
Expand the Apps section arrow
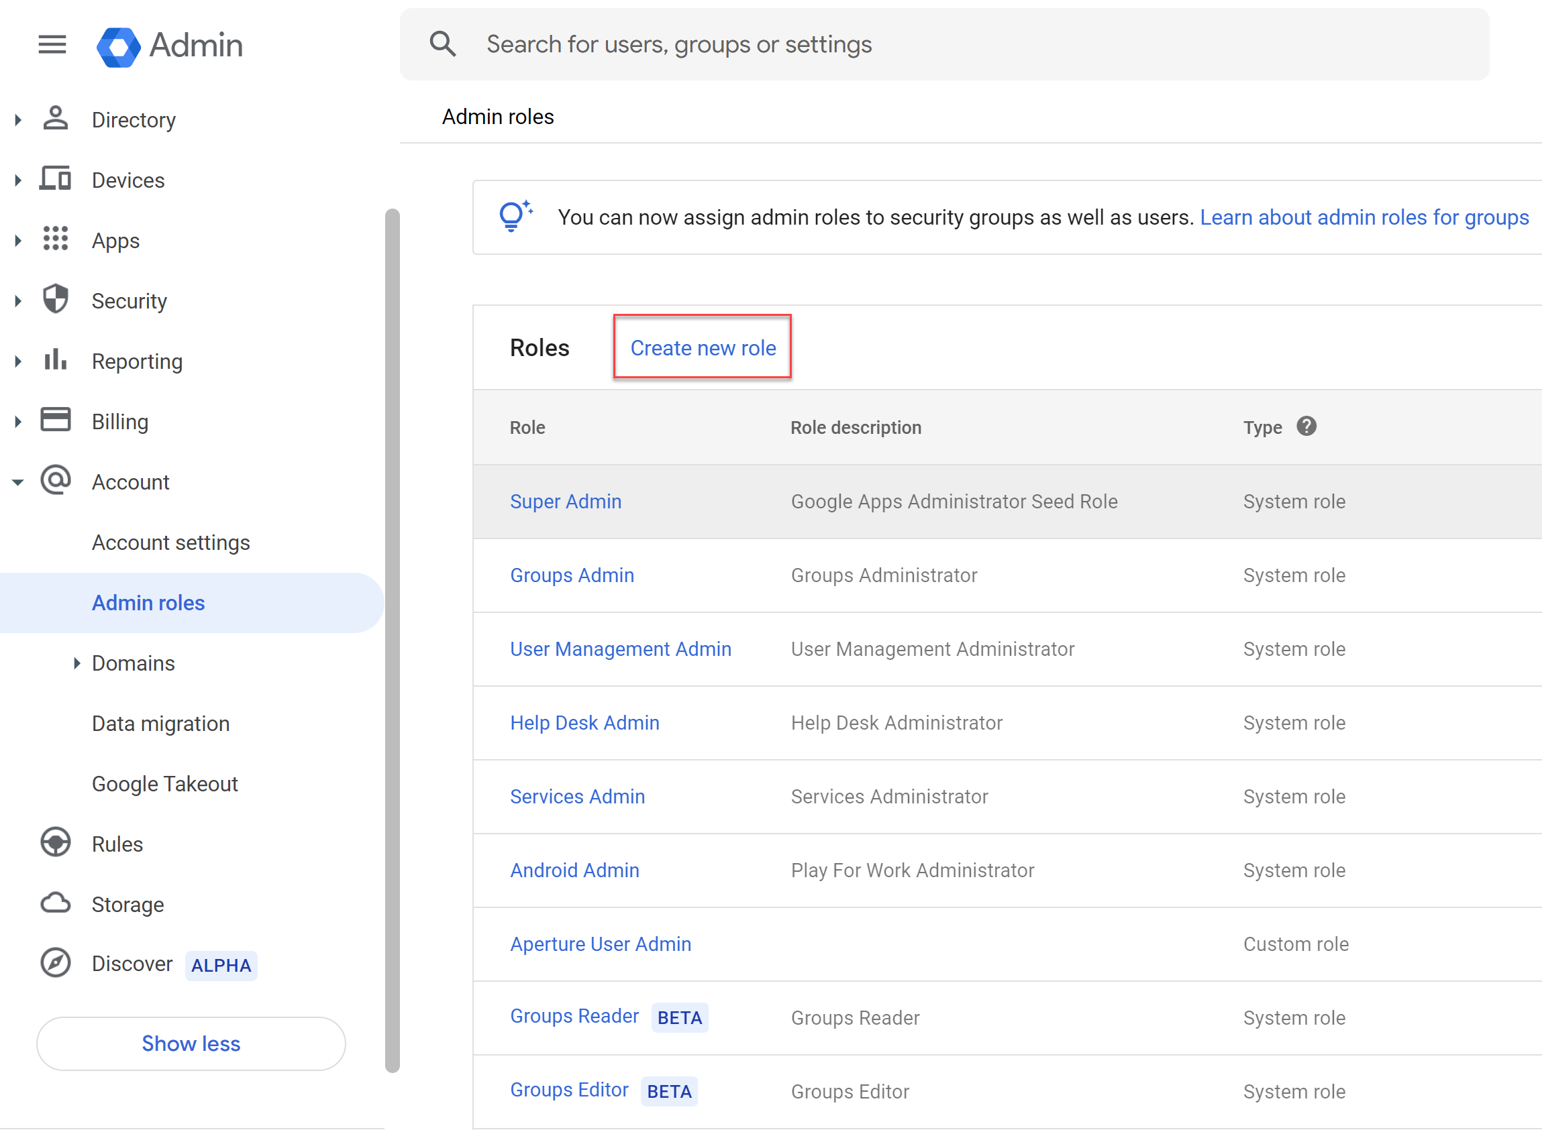[x=18, y=240]
